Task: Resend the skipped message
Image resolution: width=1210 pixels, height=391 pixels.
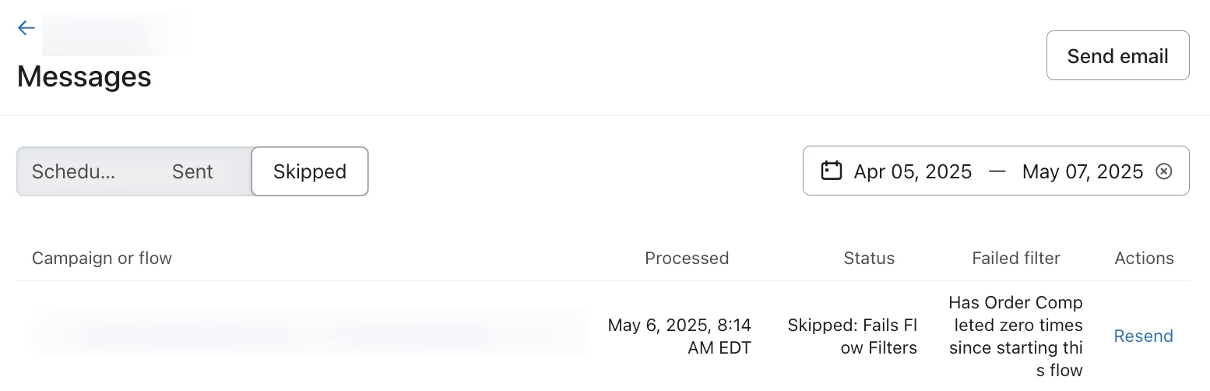Action: [1143, 336]
